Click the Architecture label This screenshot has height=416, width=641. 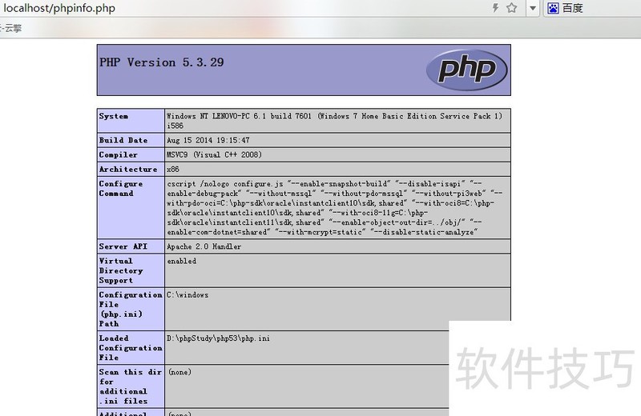(x=128, y=170)
